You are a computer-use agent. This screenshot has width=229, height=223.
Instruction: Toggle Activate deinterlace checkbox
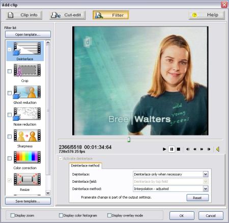pos(61,158)
